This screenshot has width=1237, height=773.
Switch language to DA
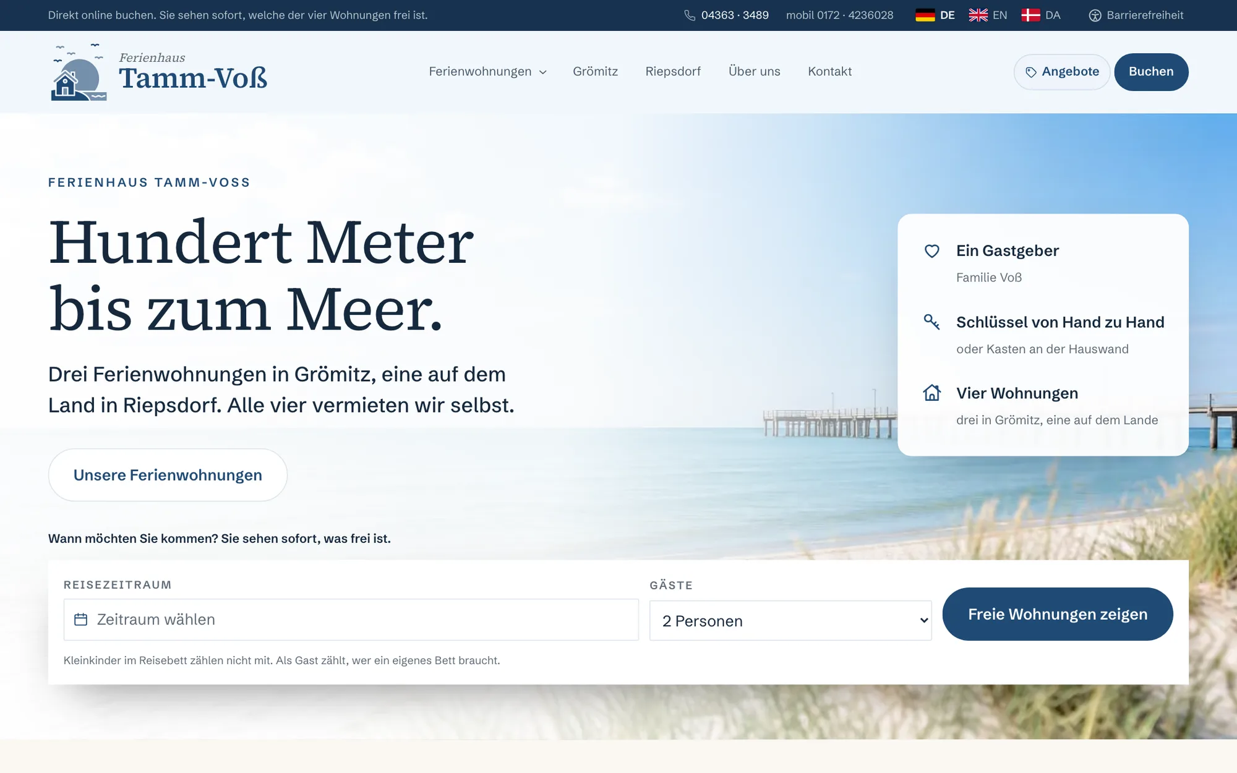(x=1041, y=15)
